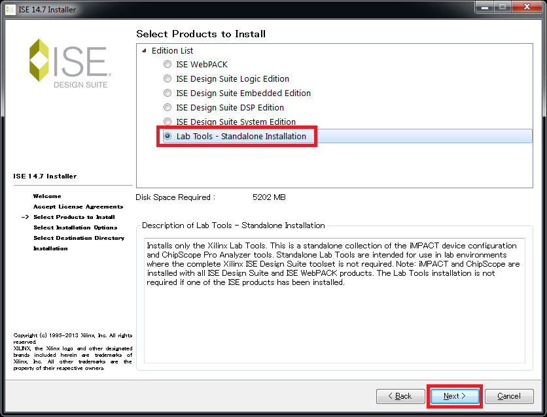The height and width of the screenshot is (417, 547).
Task: Select ISE Design Suite Embedded Edition radio
Action: [x=168, y=93]
